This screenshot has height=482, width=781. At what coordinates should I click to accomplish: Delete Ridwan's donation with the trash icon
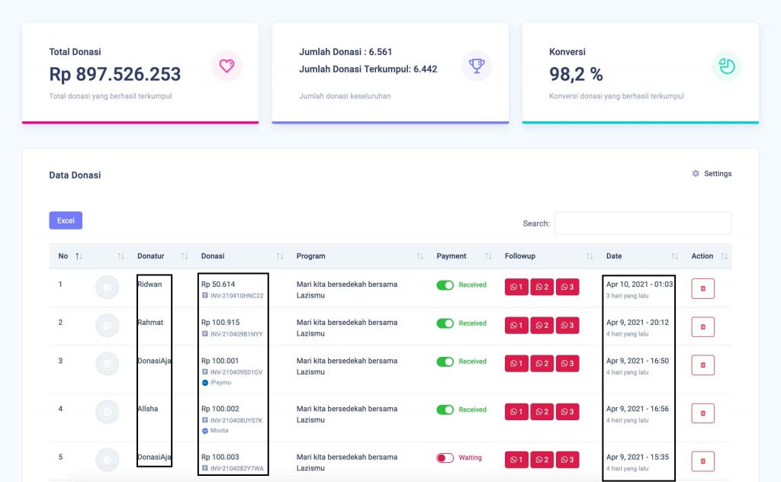pos(702,288)
